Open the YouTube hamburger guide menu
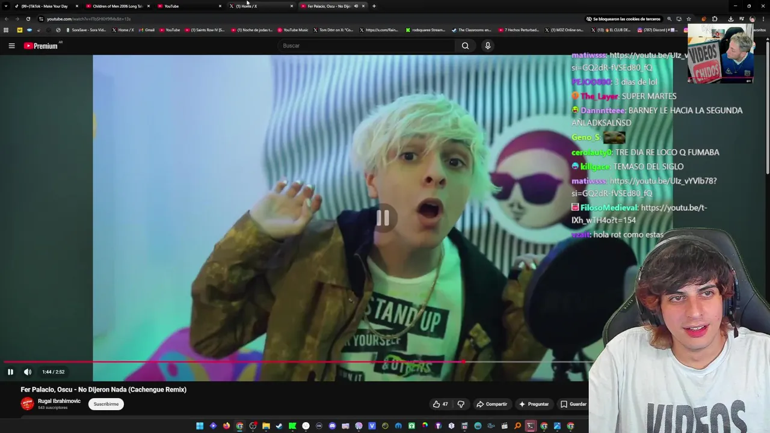The image size is (770, 433). 11,46
